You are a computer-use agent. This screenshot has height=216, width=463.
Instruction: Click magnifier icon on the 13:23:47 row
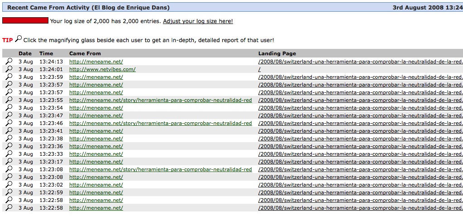[x=9, y=115]
